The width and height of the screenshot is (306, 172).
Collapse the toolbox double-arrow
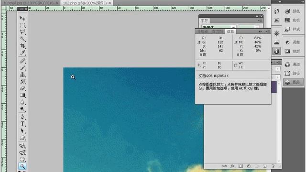pyautogui.click(x=21, y=9)
